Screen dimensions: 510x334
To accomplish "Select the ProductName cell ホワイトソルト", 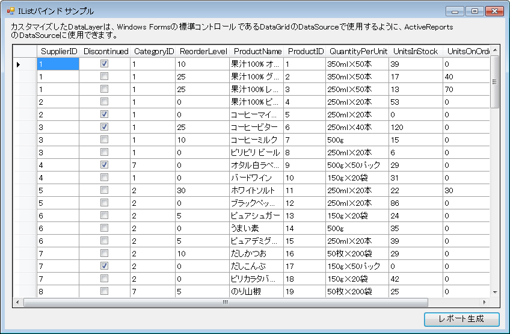I will [x=256, y=190].
